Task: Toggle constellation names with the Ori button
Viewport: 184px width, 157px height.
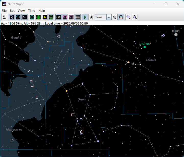Action: pyautogui.click(x=24, y=17)
